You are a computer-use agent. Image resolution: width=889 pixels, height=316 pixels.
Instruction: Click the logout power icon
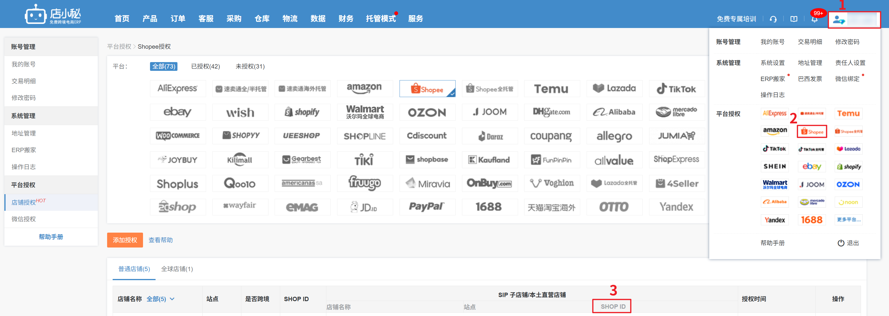(841, 243)
